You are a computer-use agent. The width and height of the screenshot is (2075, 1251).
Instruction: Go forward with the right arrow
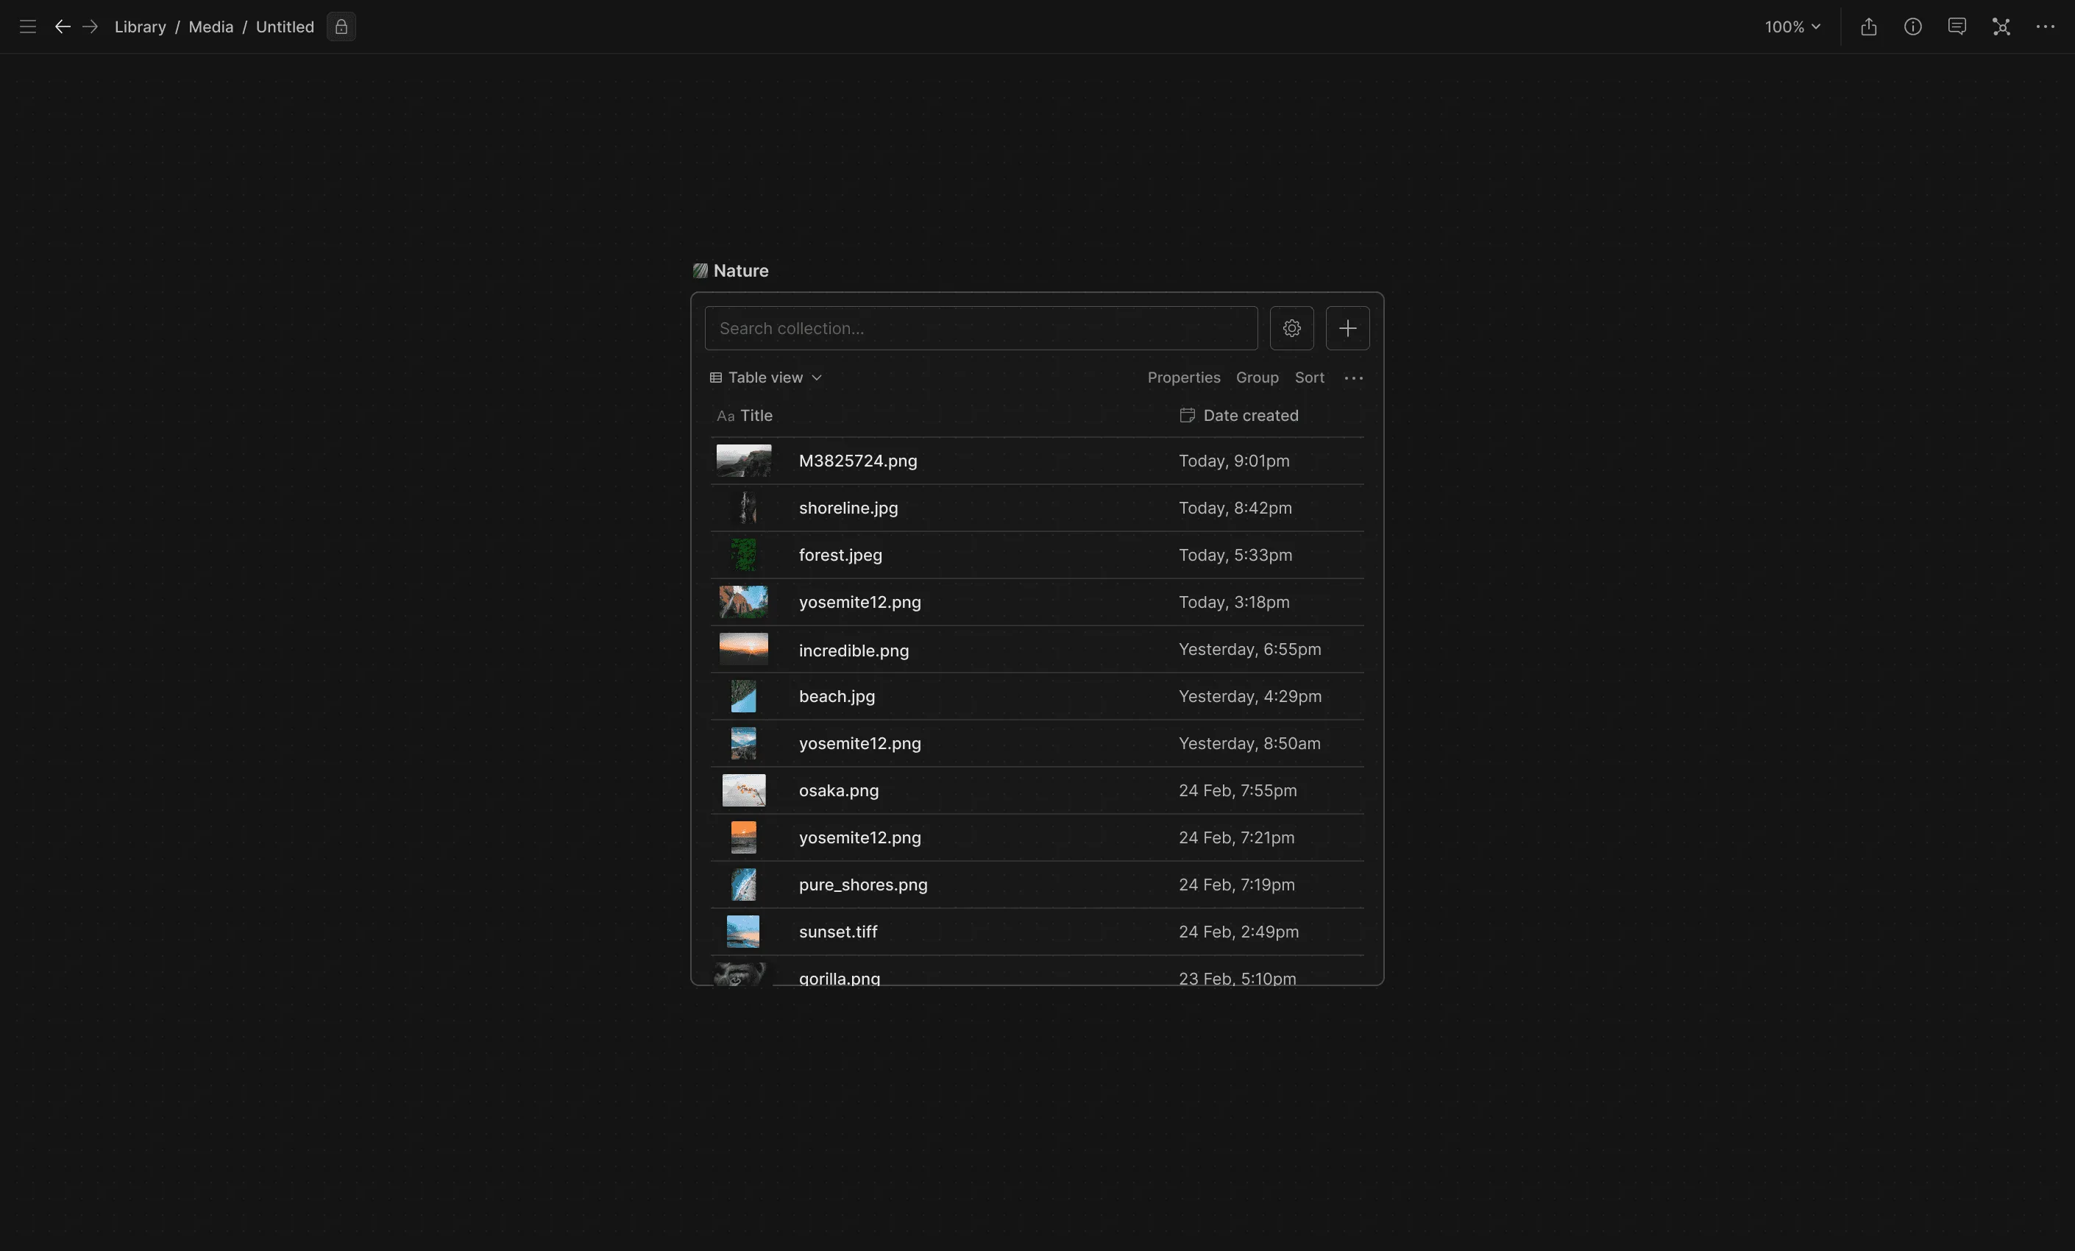[90, 27]
